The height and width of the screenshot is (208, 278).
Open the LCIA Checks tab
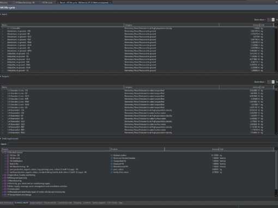112,203
